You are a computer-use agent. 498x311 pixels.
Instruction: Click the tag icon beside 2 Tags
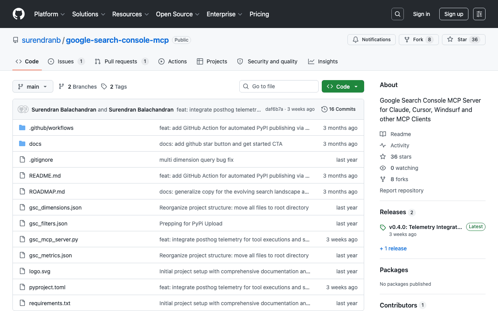[104, 87]
